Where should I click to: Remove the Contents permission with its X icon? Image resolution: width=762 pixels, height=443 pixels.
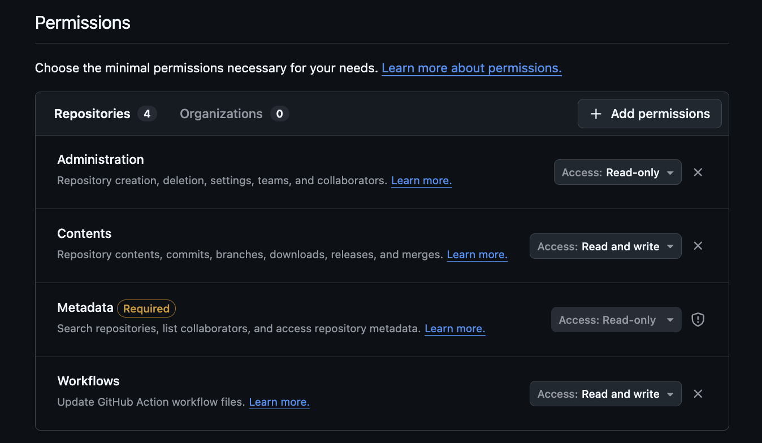pyautogui.click(x=698, y=246)
